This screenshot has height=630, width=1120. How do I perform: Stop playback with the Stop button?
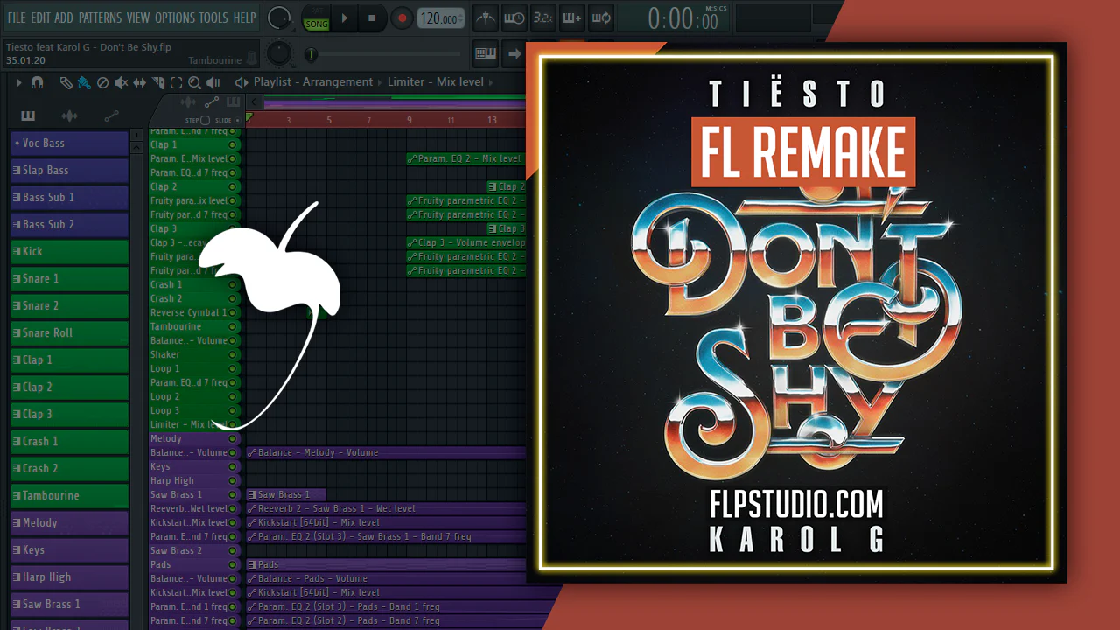coord(371,17)
